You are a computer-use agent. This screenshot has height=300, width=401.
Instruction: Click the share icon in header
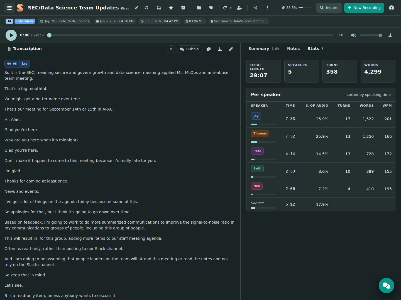click(255, 8)
